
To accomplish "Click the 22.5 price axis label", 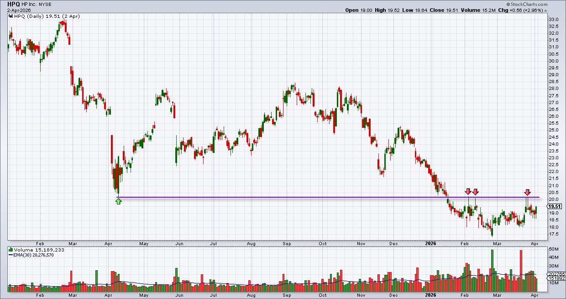I will pyautogui.click(x=554, y=165).
